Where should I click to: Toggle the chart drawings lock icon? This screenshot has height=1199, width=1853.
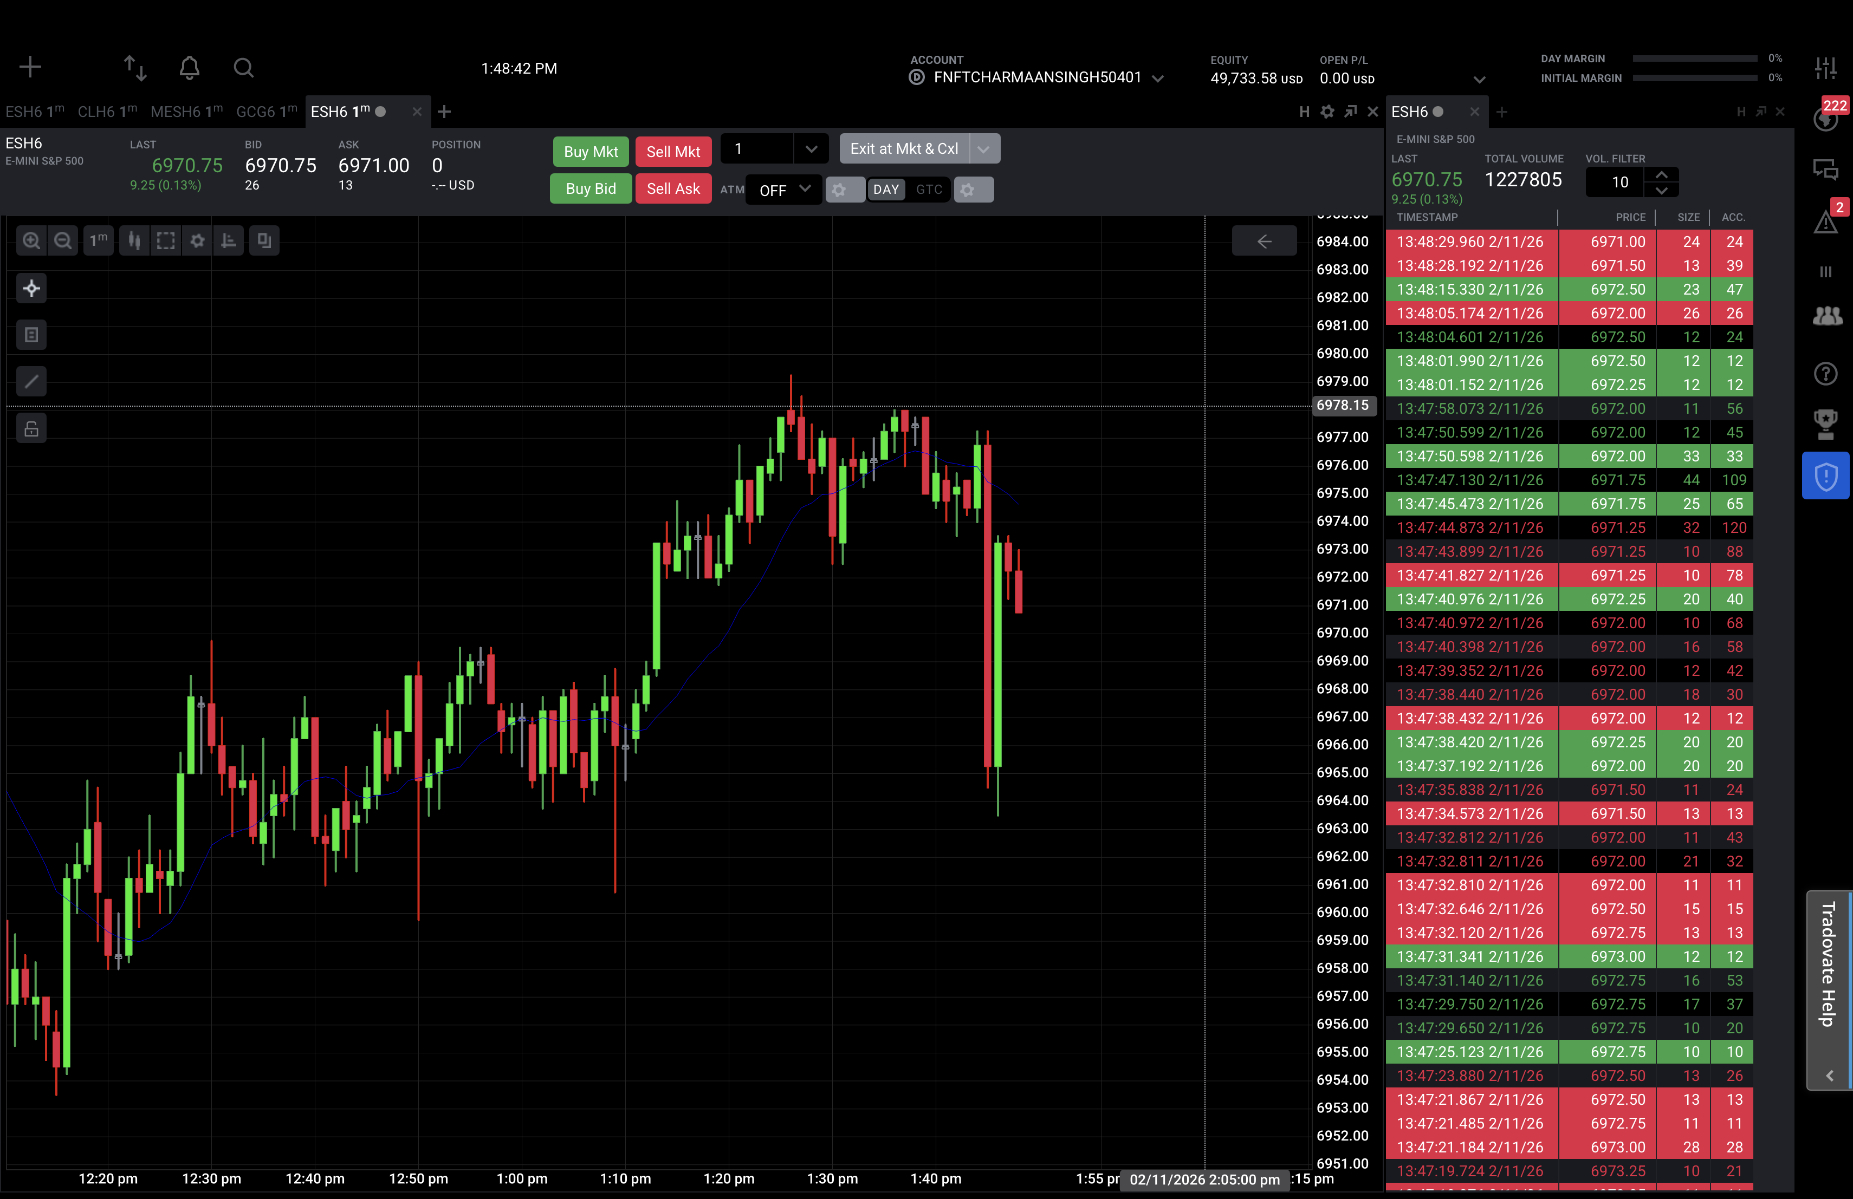click(x=31, y=429)
